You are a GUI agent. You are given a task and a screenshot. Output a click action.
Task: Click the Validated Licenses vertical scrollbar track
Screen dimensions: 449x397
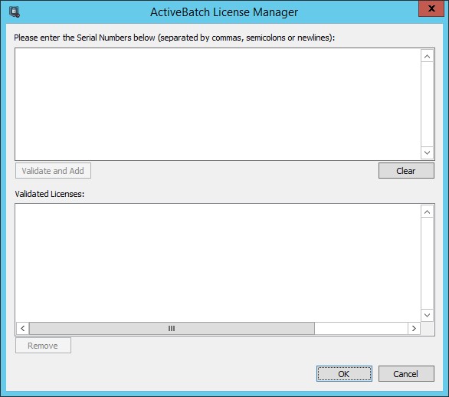tap(427, 264)
